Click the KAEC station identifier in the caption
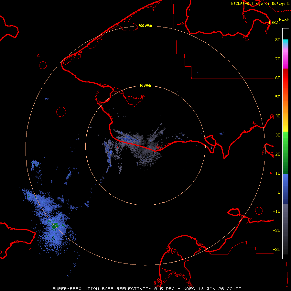This screenshot has height=291, width=291. click(189, 289)
